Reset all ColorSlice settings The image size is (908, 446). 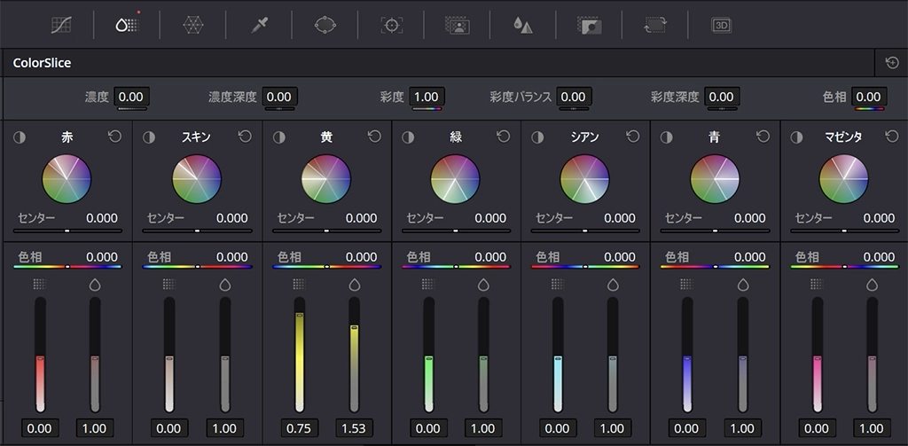coord(892,63)
